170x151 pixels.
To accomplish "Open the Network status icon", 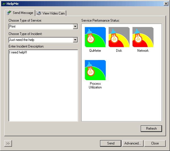I will (143, 37).
